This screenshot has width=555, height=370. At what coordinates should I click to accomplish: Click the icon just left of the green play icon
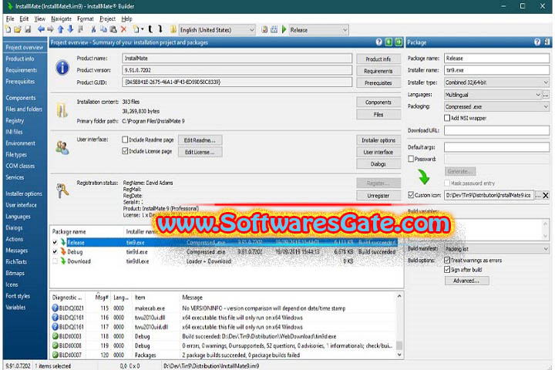[x=274, y=30]
